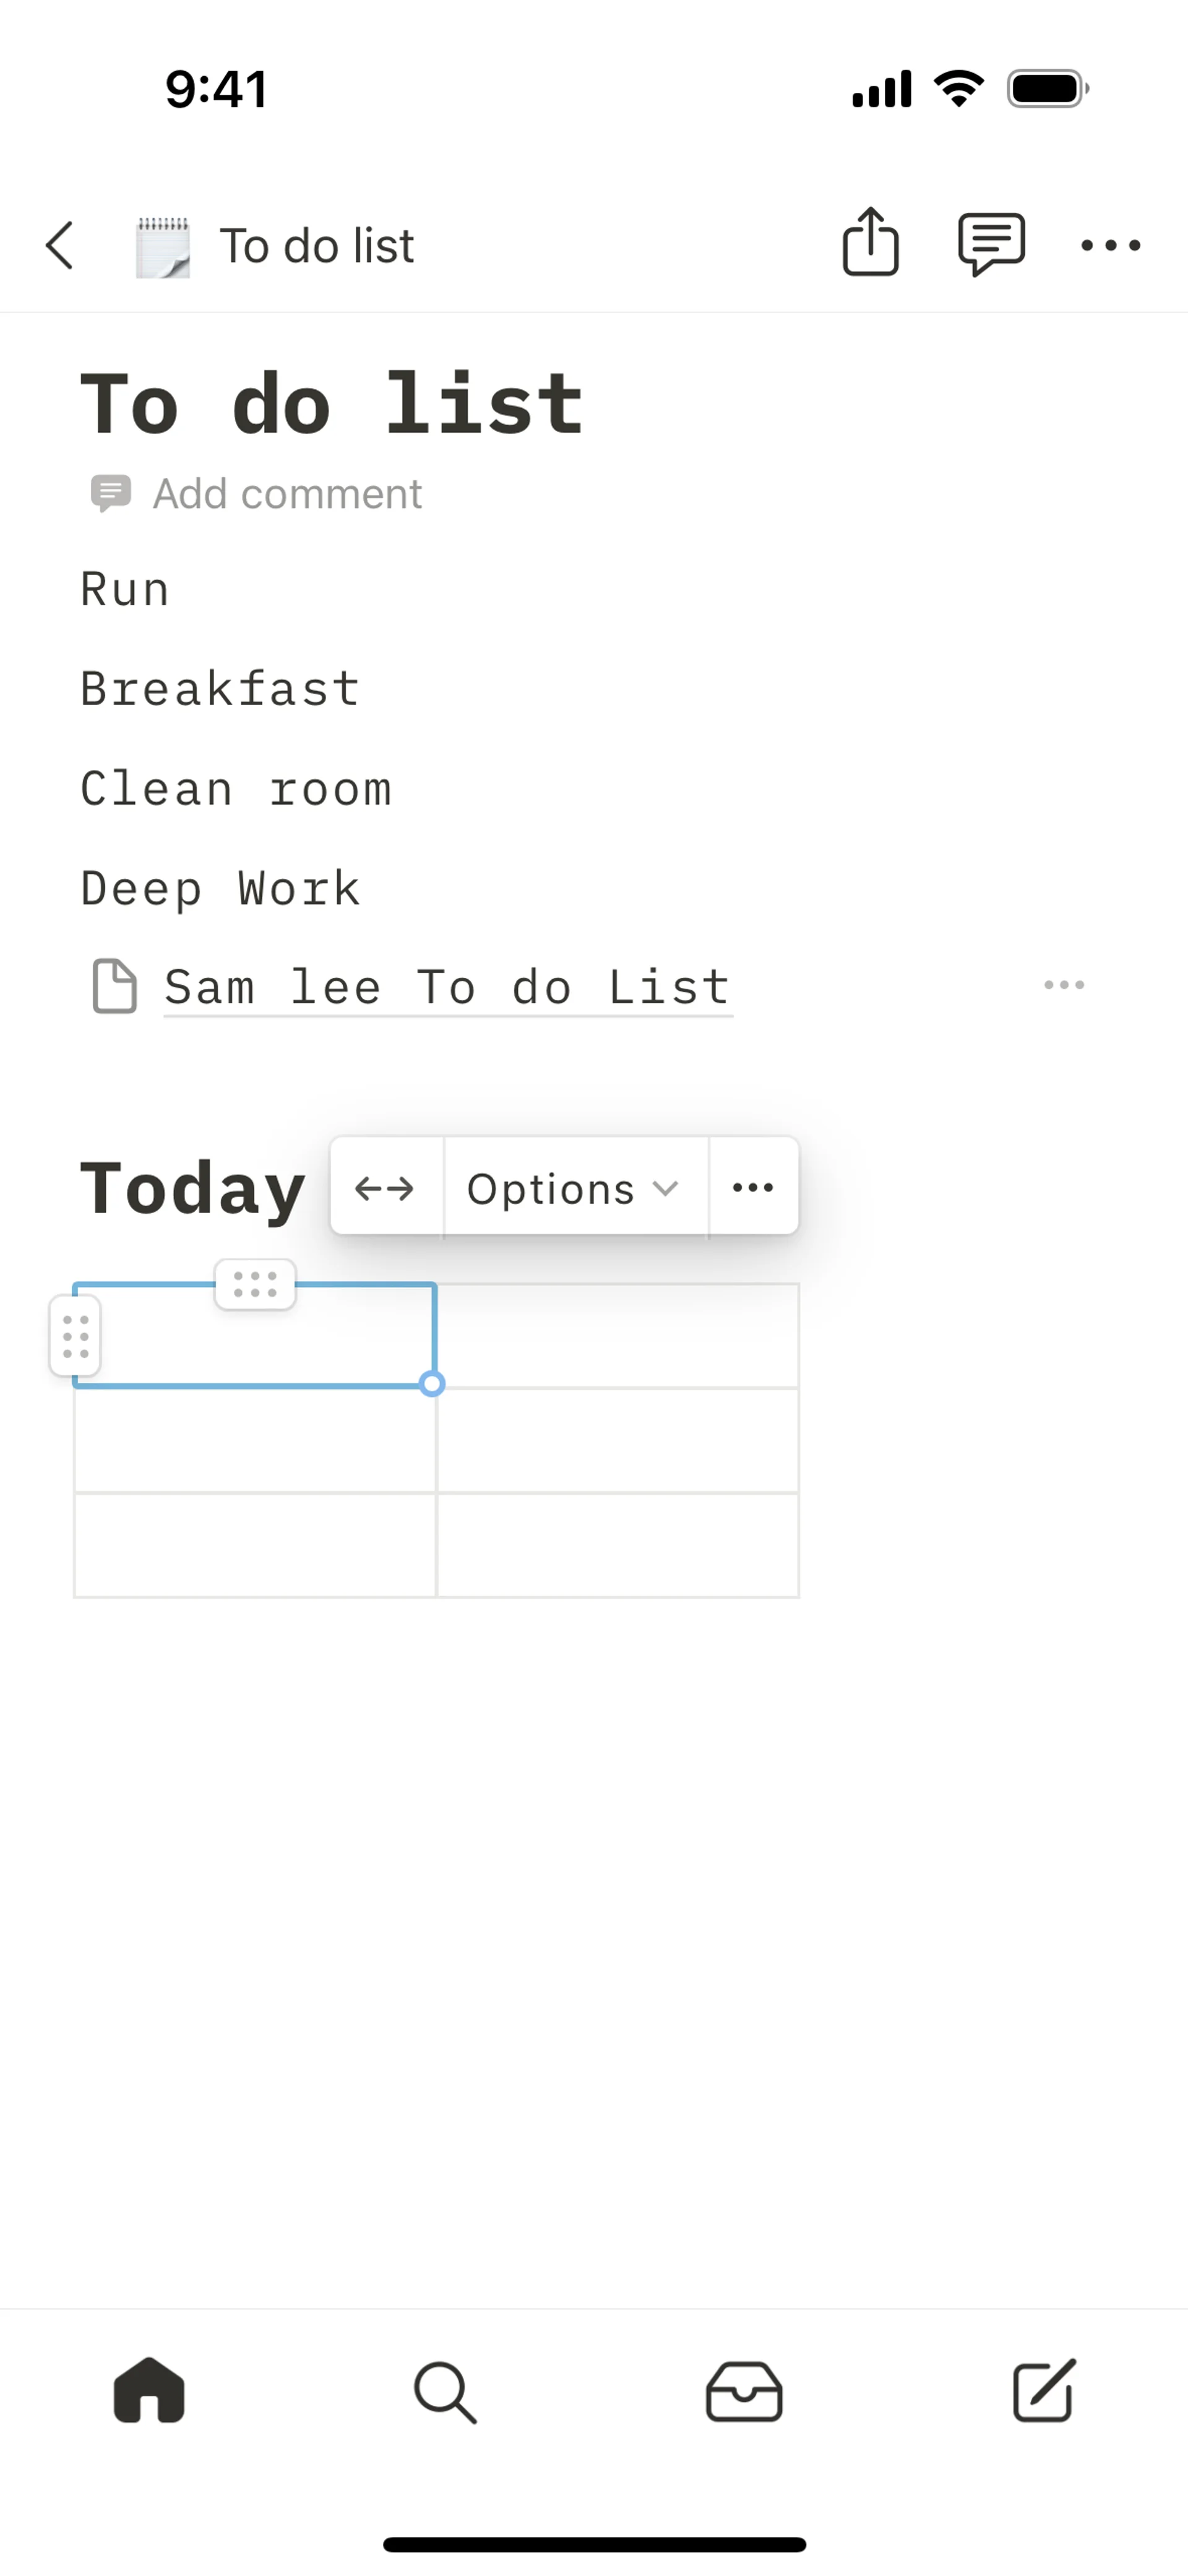Open the share sheet icon

[870, 242]
